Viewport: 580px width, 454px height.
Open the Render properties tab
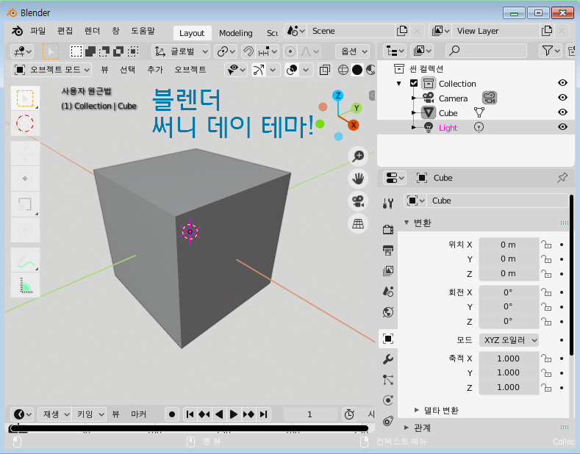point(388,229)
